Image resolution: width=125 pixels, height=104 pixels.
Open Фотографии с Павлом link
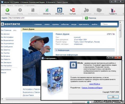31,89
